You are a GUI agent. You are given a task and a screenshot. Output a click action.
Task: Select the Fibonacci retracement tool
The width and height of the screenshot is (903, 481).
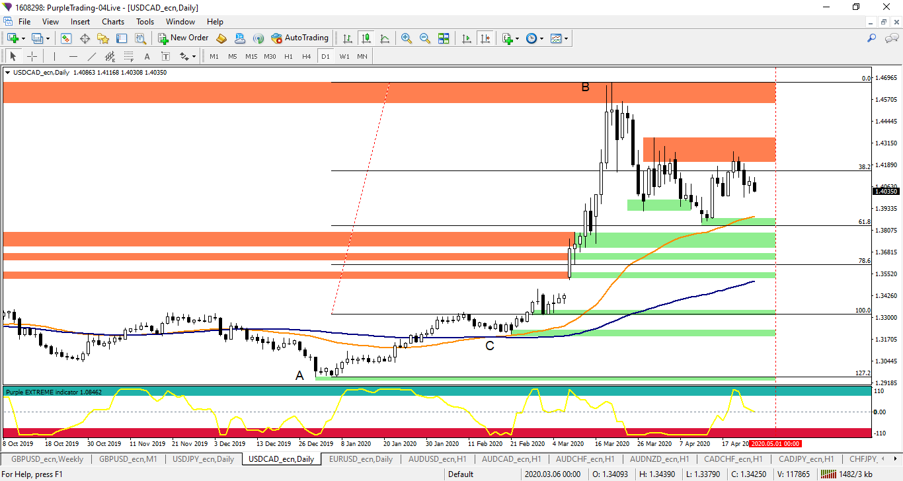pos(128,56)
